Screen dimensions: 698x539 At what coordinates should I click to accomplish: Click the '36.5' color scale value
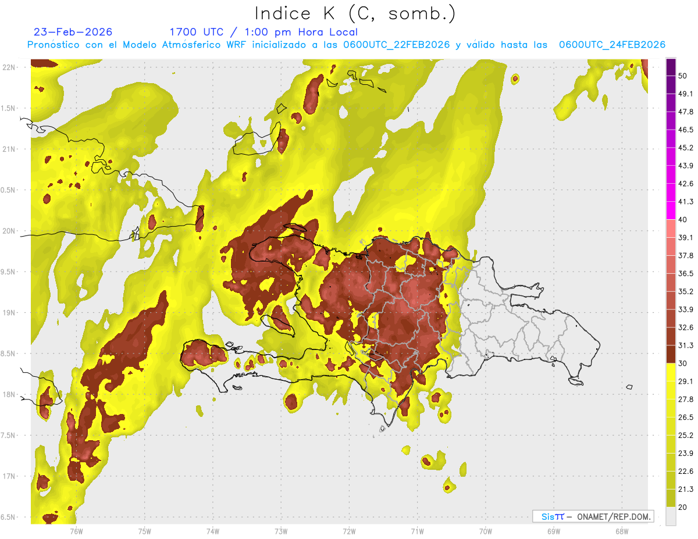point(686,273)
